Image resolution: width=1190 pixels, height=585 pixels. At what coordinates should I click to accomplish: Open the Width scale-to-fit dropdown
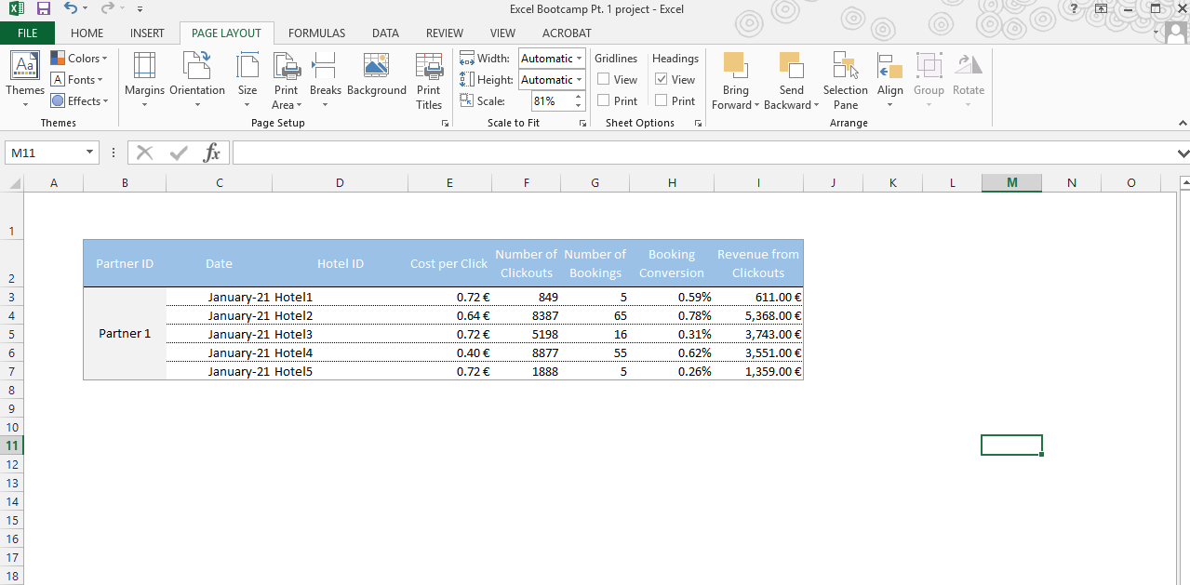pyautogui.click(x=580, y=58)
